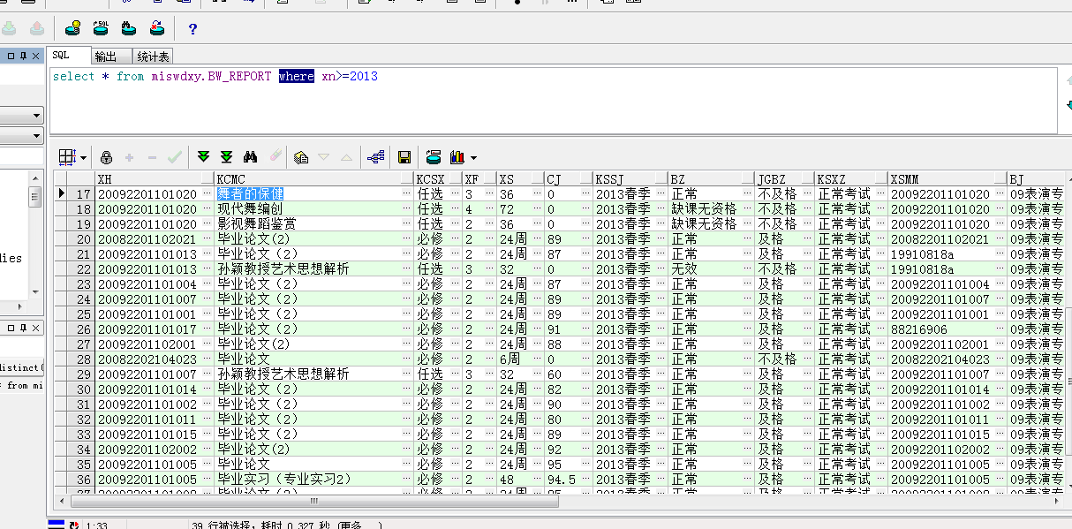The image size is (1072, 529).
Task: Switch to the 统计表 tab
Action: point(153,57)
